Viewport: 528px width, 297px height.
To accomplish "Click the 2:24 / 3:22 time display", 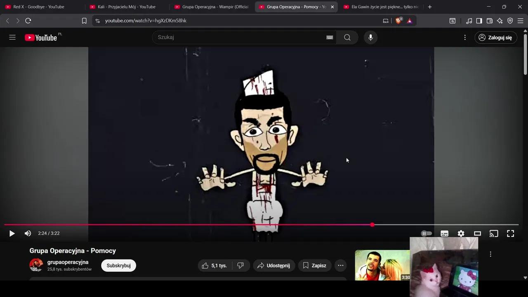I will (x=49, y=233).
